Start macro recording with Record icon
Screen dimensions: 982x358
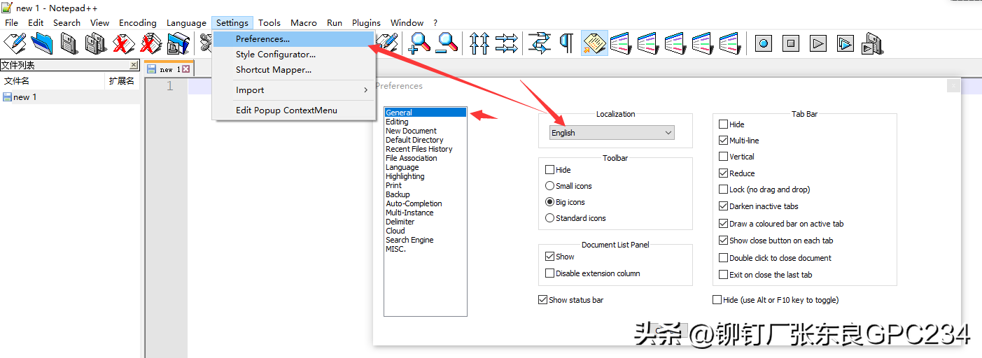tap(764, 43)
